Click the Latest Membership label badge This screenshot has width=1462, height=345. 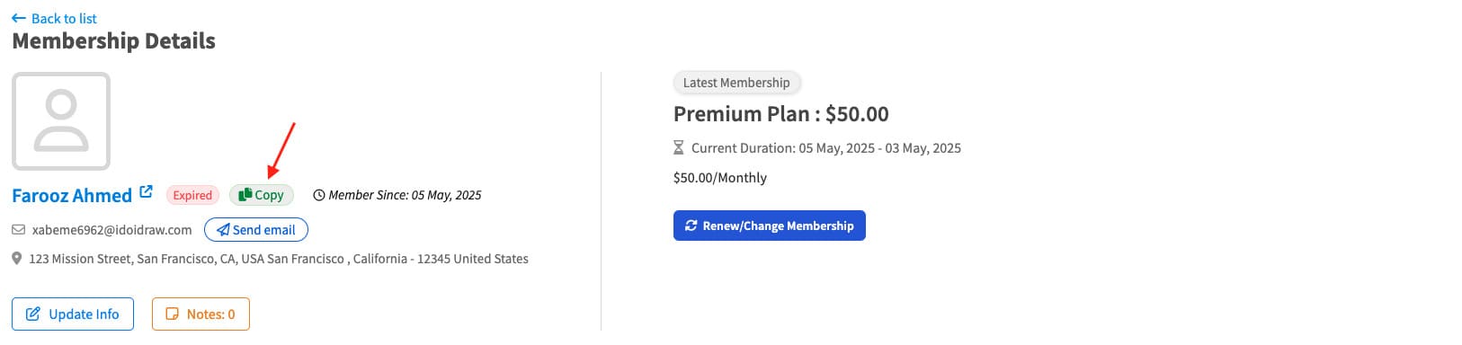[736, 83]
